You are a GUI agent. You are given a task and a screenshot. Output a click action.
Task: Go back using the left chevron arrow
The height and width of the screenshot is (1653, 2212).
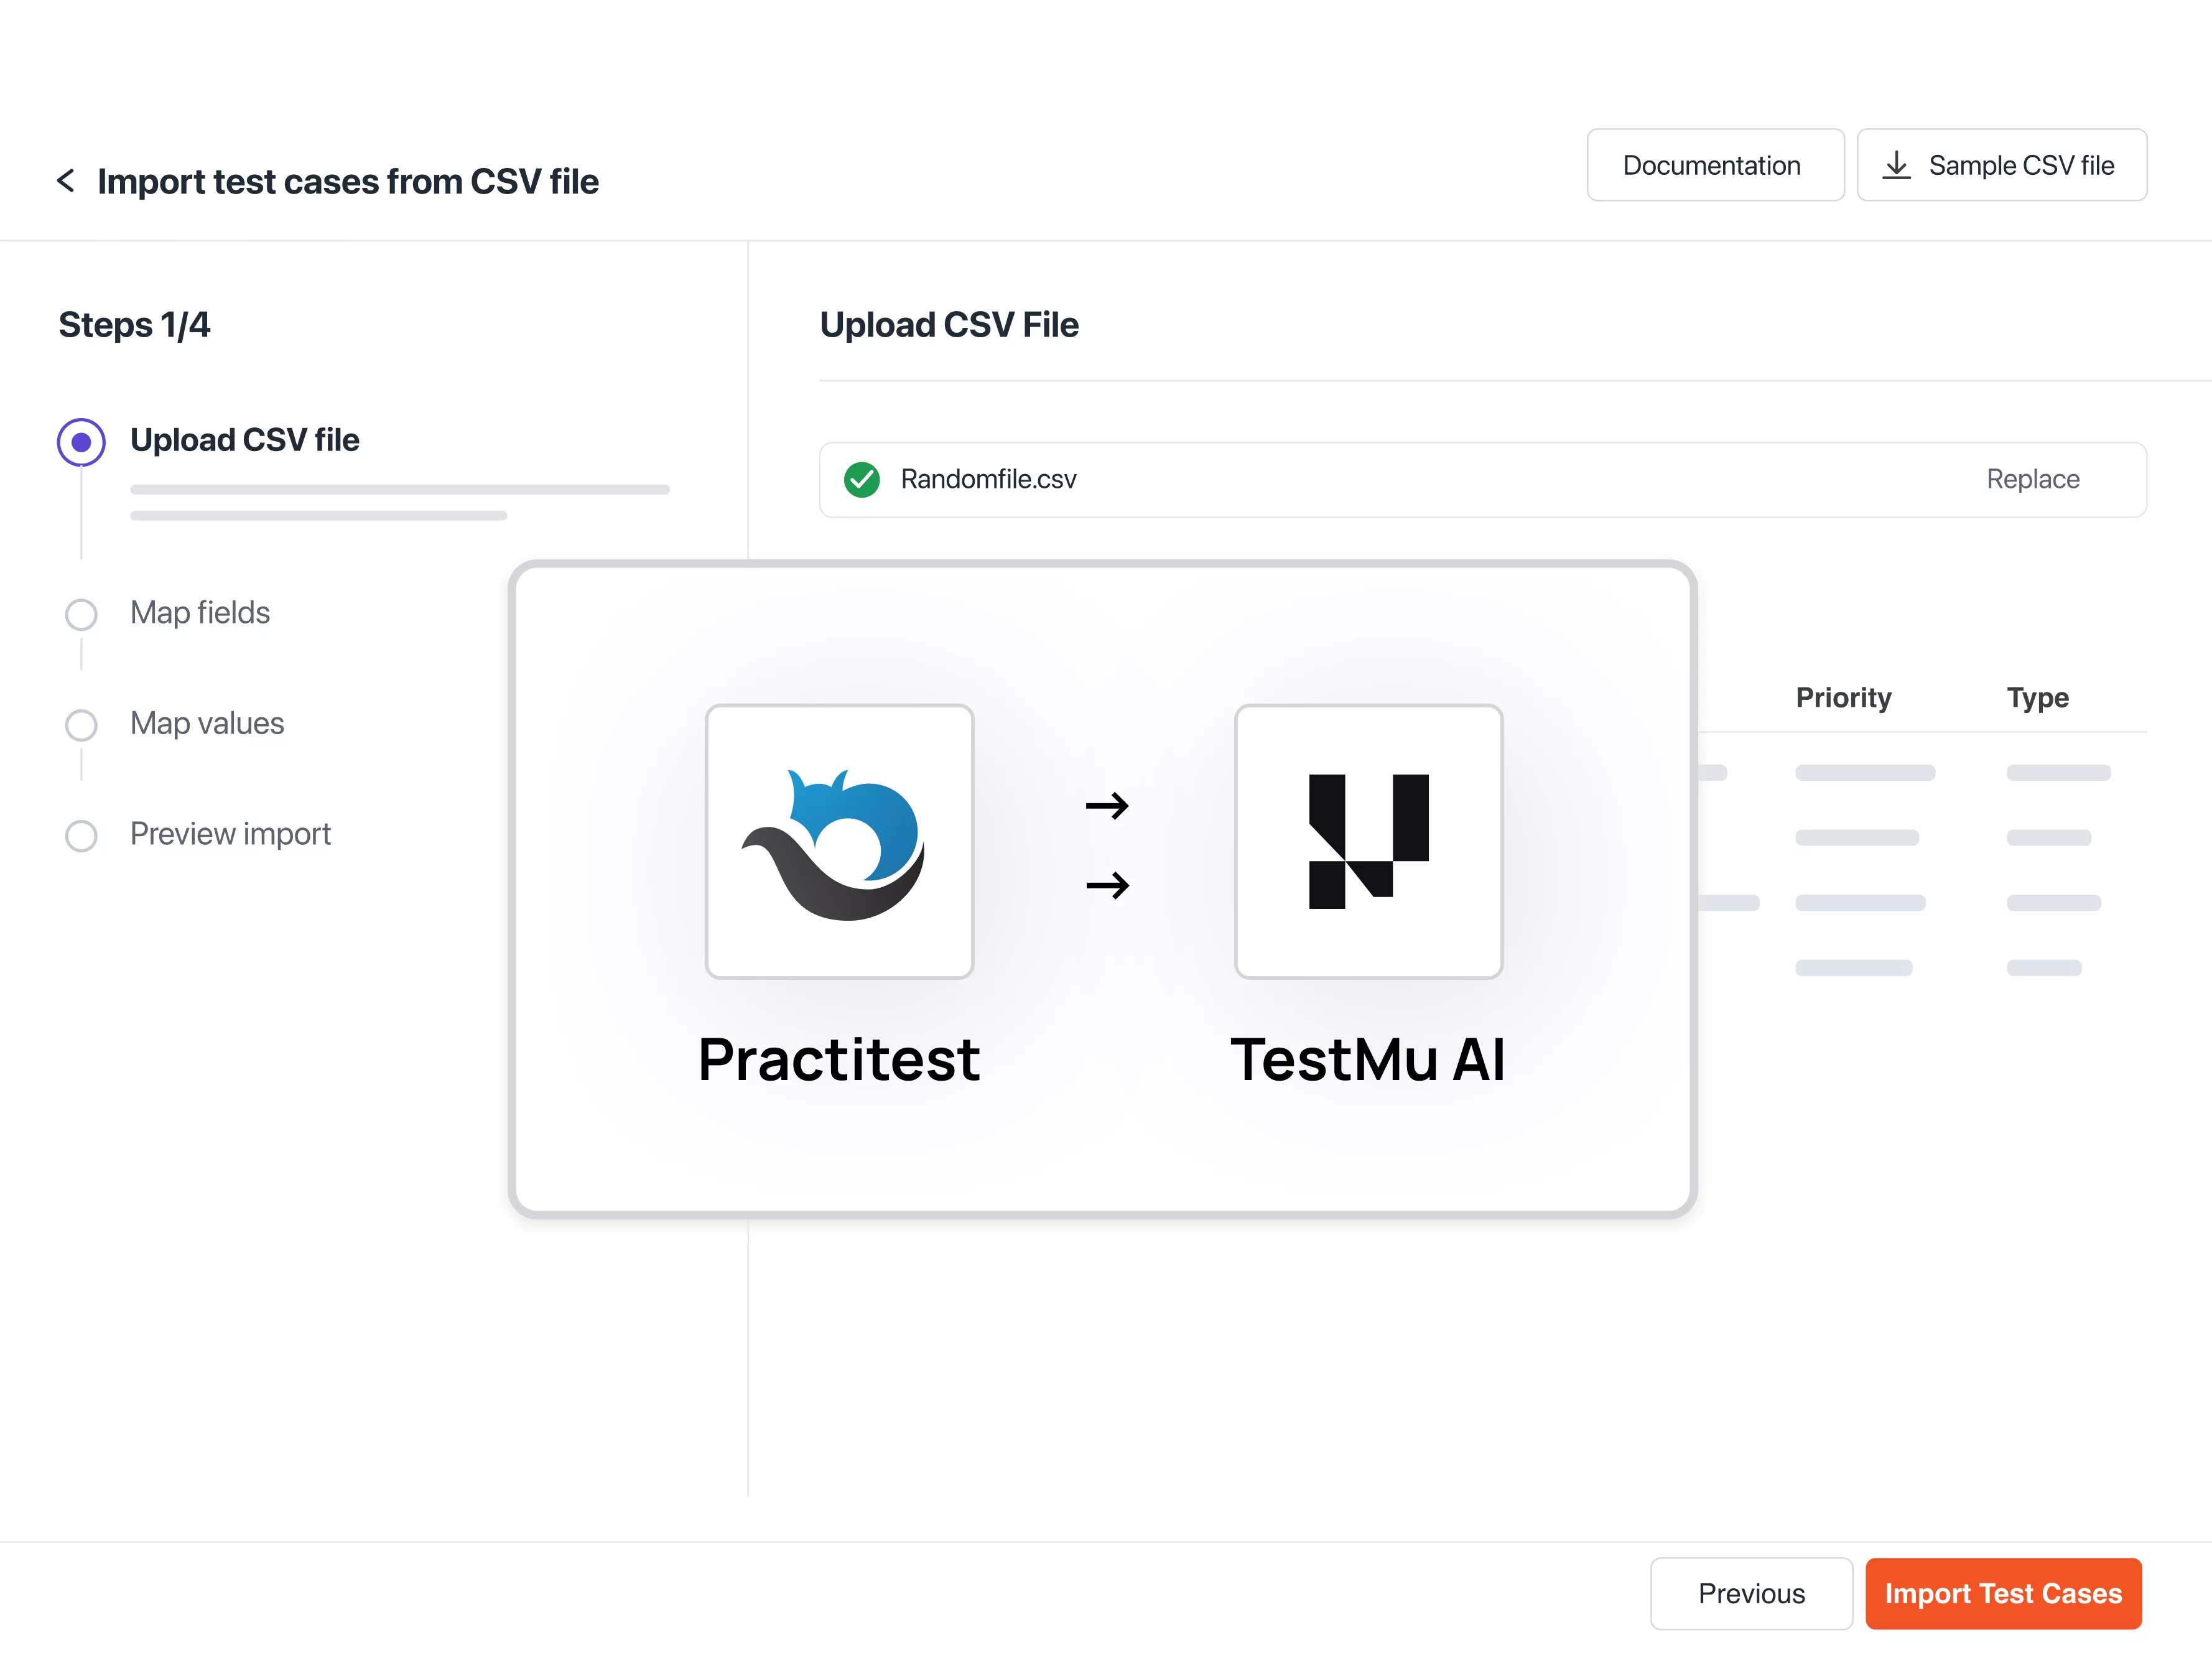[66, 181]
